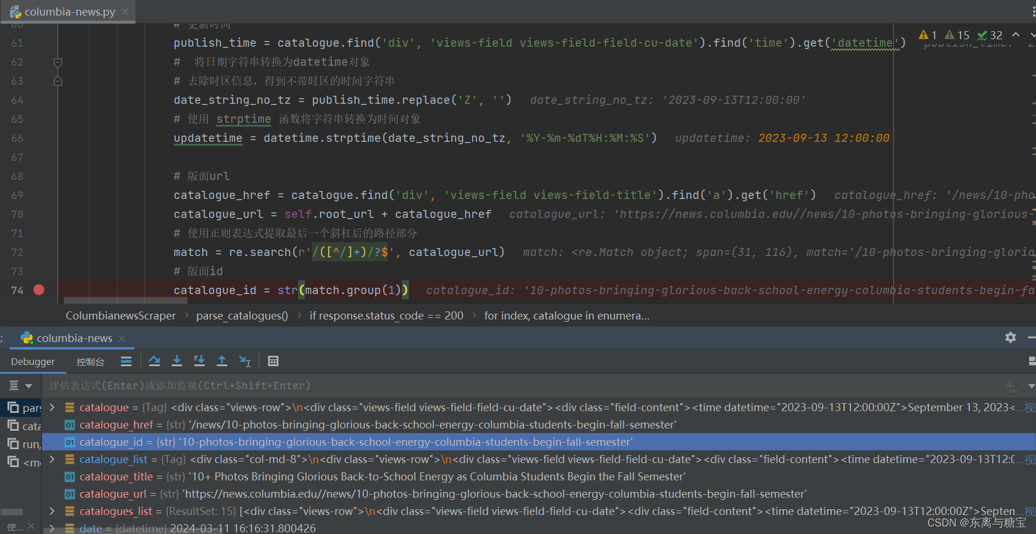Close the columbia-news.py editor tab
1036x534 pixels.
(125, 12)
